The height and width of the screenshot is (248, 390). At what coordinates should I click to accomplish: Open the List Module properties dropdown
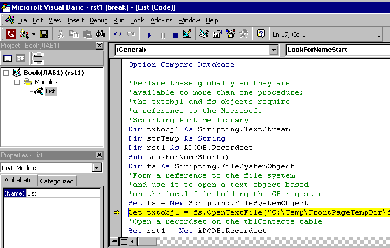click(96, 168)
